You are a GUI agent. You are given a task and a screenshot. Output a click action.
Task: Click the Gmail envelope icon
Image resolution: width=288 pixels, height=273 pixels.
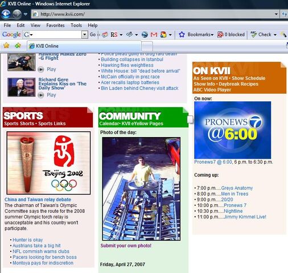[154, 35]
